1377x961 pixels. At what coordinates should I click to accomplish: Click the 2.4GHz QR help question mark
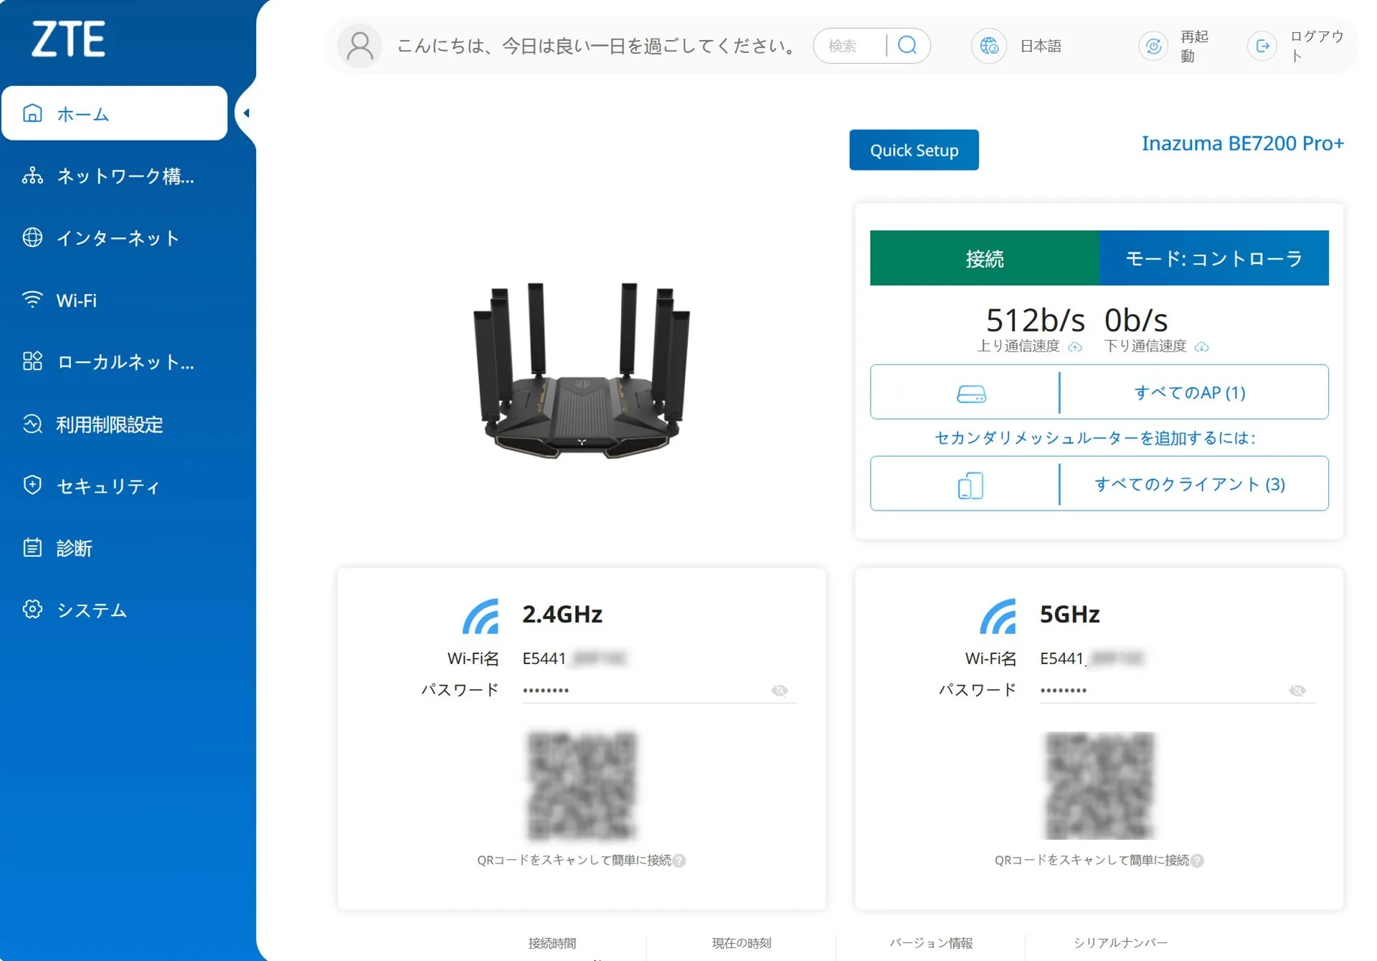pos(679,860)
